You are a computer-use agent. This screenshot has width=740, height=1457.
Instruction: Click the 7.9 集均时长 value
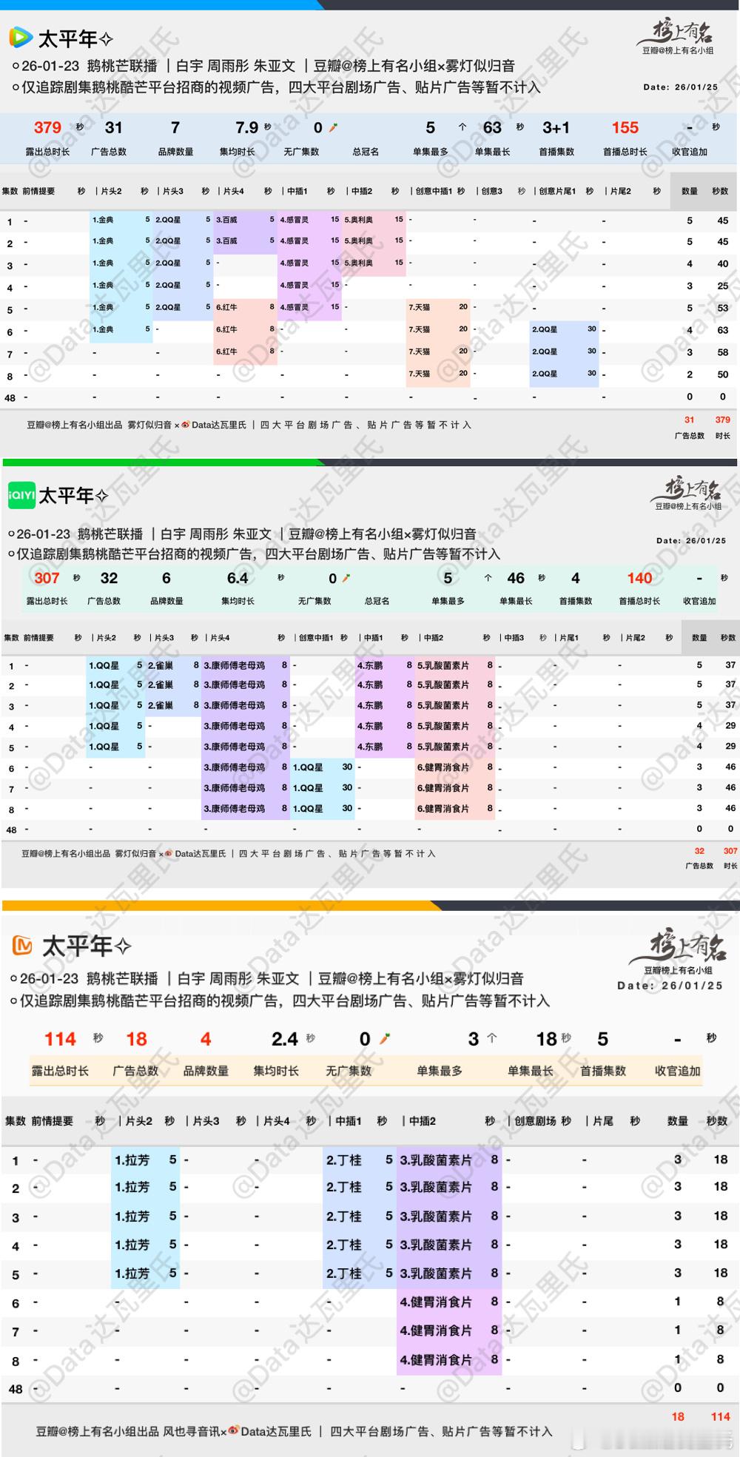point(247,127)
